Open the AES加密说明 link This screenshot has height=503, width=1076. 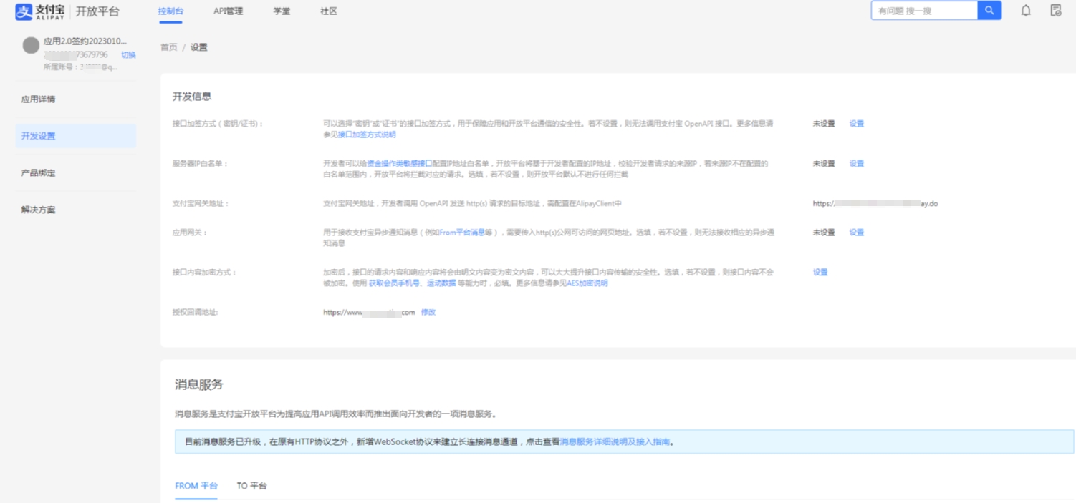pos(587,283)
